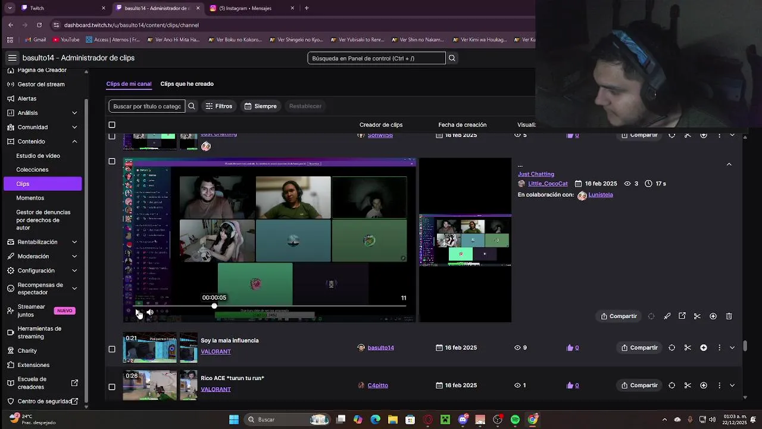Expand the Comunidad sidebar section
The height and width of the screenshot is (429, 762).
[74, 127]
